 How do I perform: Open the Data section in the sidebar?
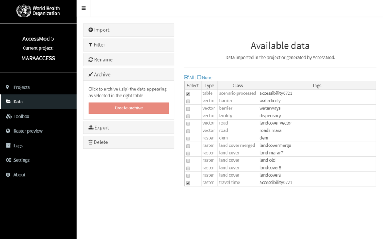point(18,102)
